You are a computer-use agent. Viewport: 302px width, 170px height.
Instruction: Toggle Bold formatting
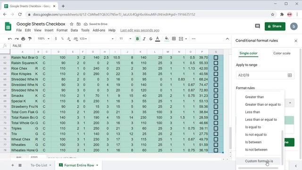tap(137, 39)
